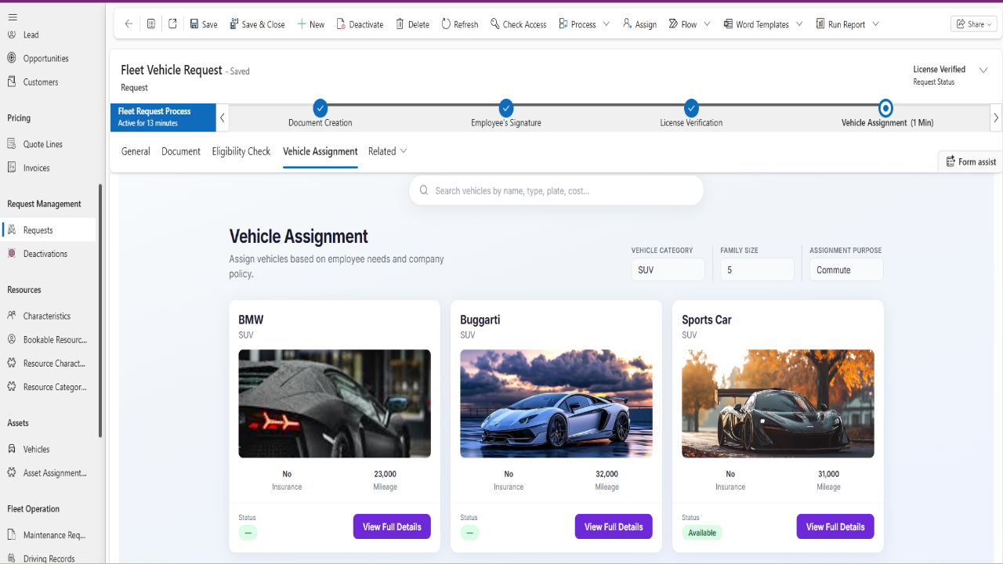Screen dimensions: 1003x564
Task: View Full Details for BMW
Action: [x=392, y=526]
